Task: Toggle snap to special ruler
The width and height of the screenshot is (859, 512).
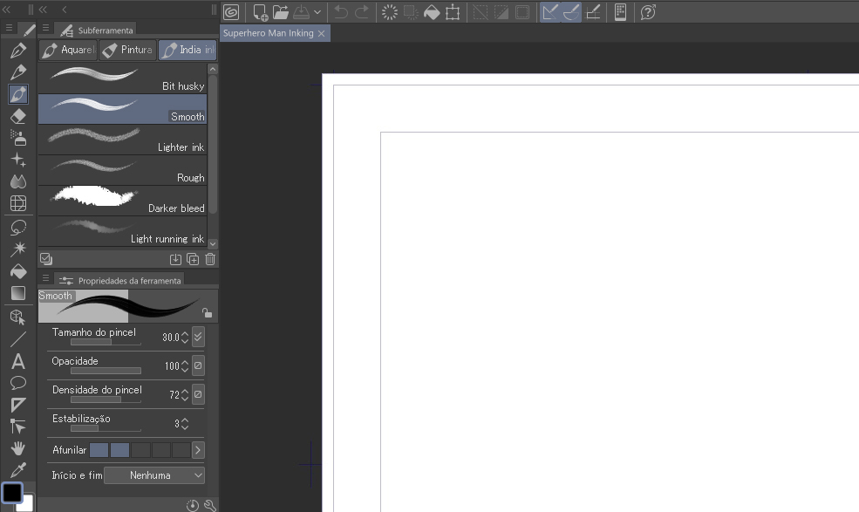Action: click(571, 12)
